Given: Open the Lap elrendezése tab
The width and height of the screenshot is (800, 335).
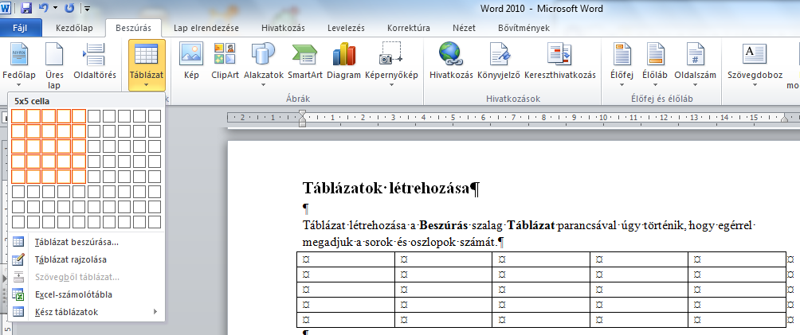Looking at the screenshot, I should pyautogui.click(x=206, y=28).
